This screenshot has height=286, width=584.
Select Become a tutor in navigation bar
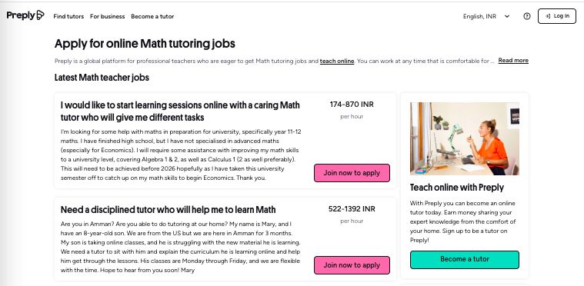point(152,16)
